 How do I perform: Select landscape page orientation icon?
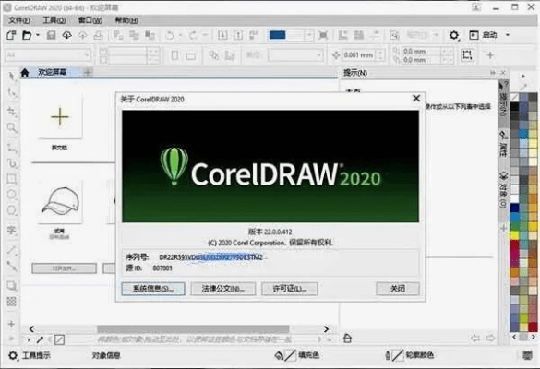point(191,55)
